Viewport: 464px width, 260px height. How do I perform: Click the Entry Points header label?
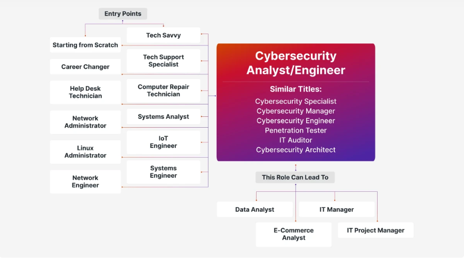pos(123,14)
